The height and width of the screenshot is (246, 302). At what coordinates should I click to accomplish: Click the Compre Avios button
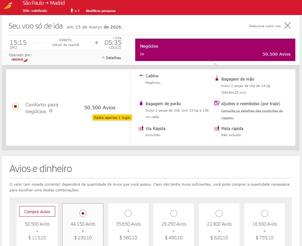pos(37,211)
